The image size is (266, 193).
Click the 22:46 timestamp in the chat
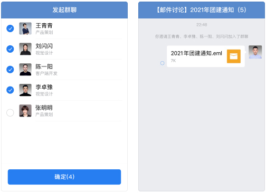202,25
